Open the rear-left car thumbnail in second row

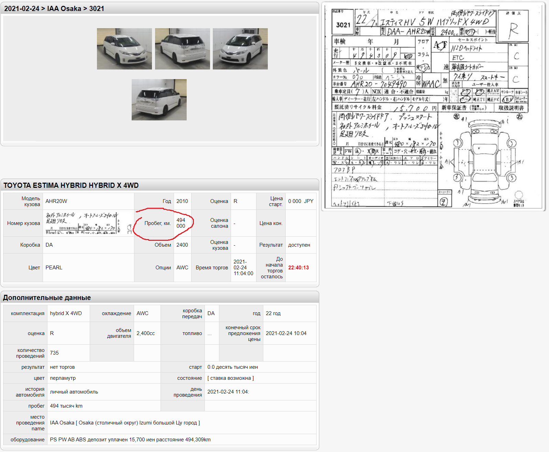tap(159, 100)
